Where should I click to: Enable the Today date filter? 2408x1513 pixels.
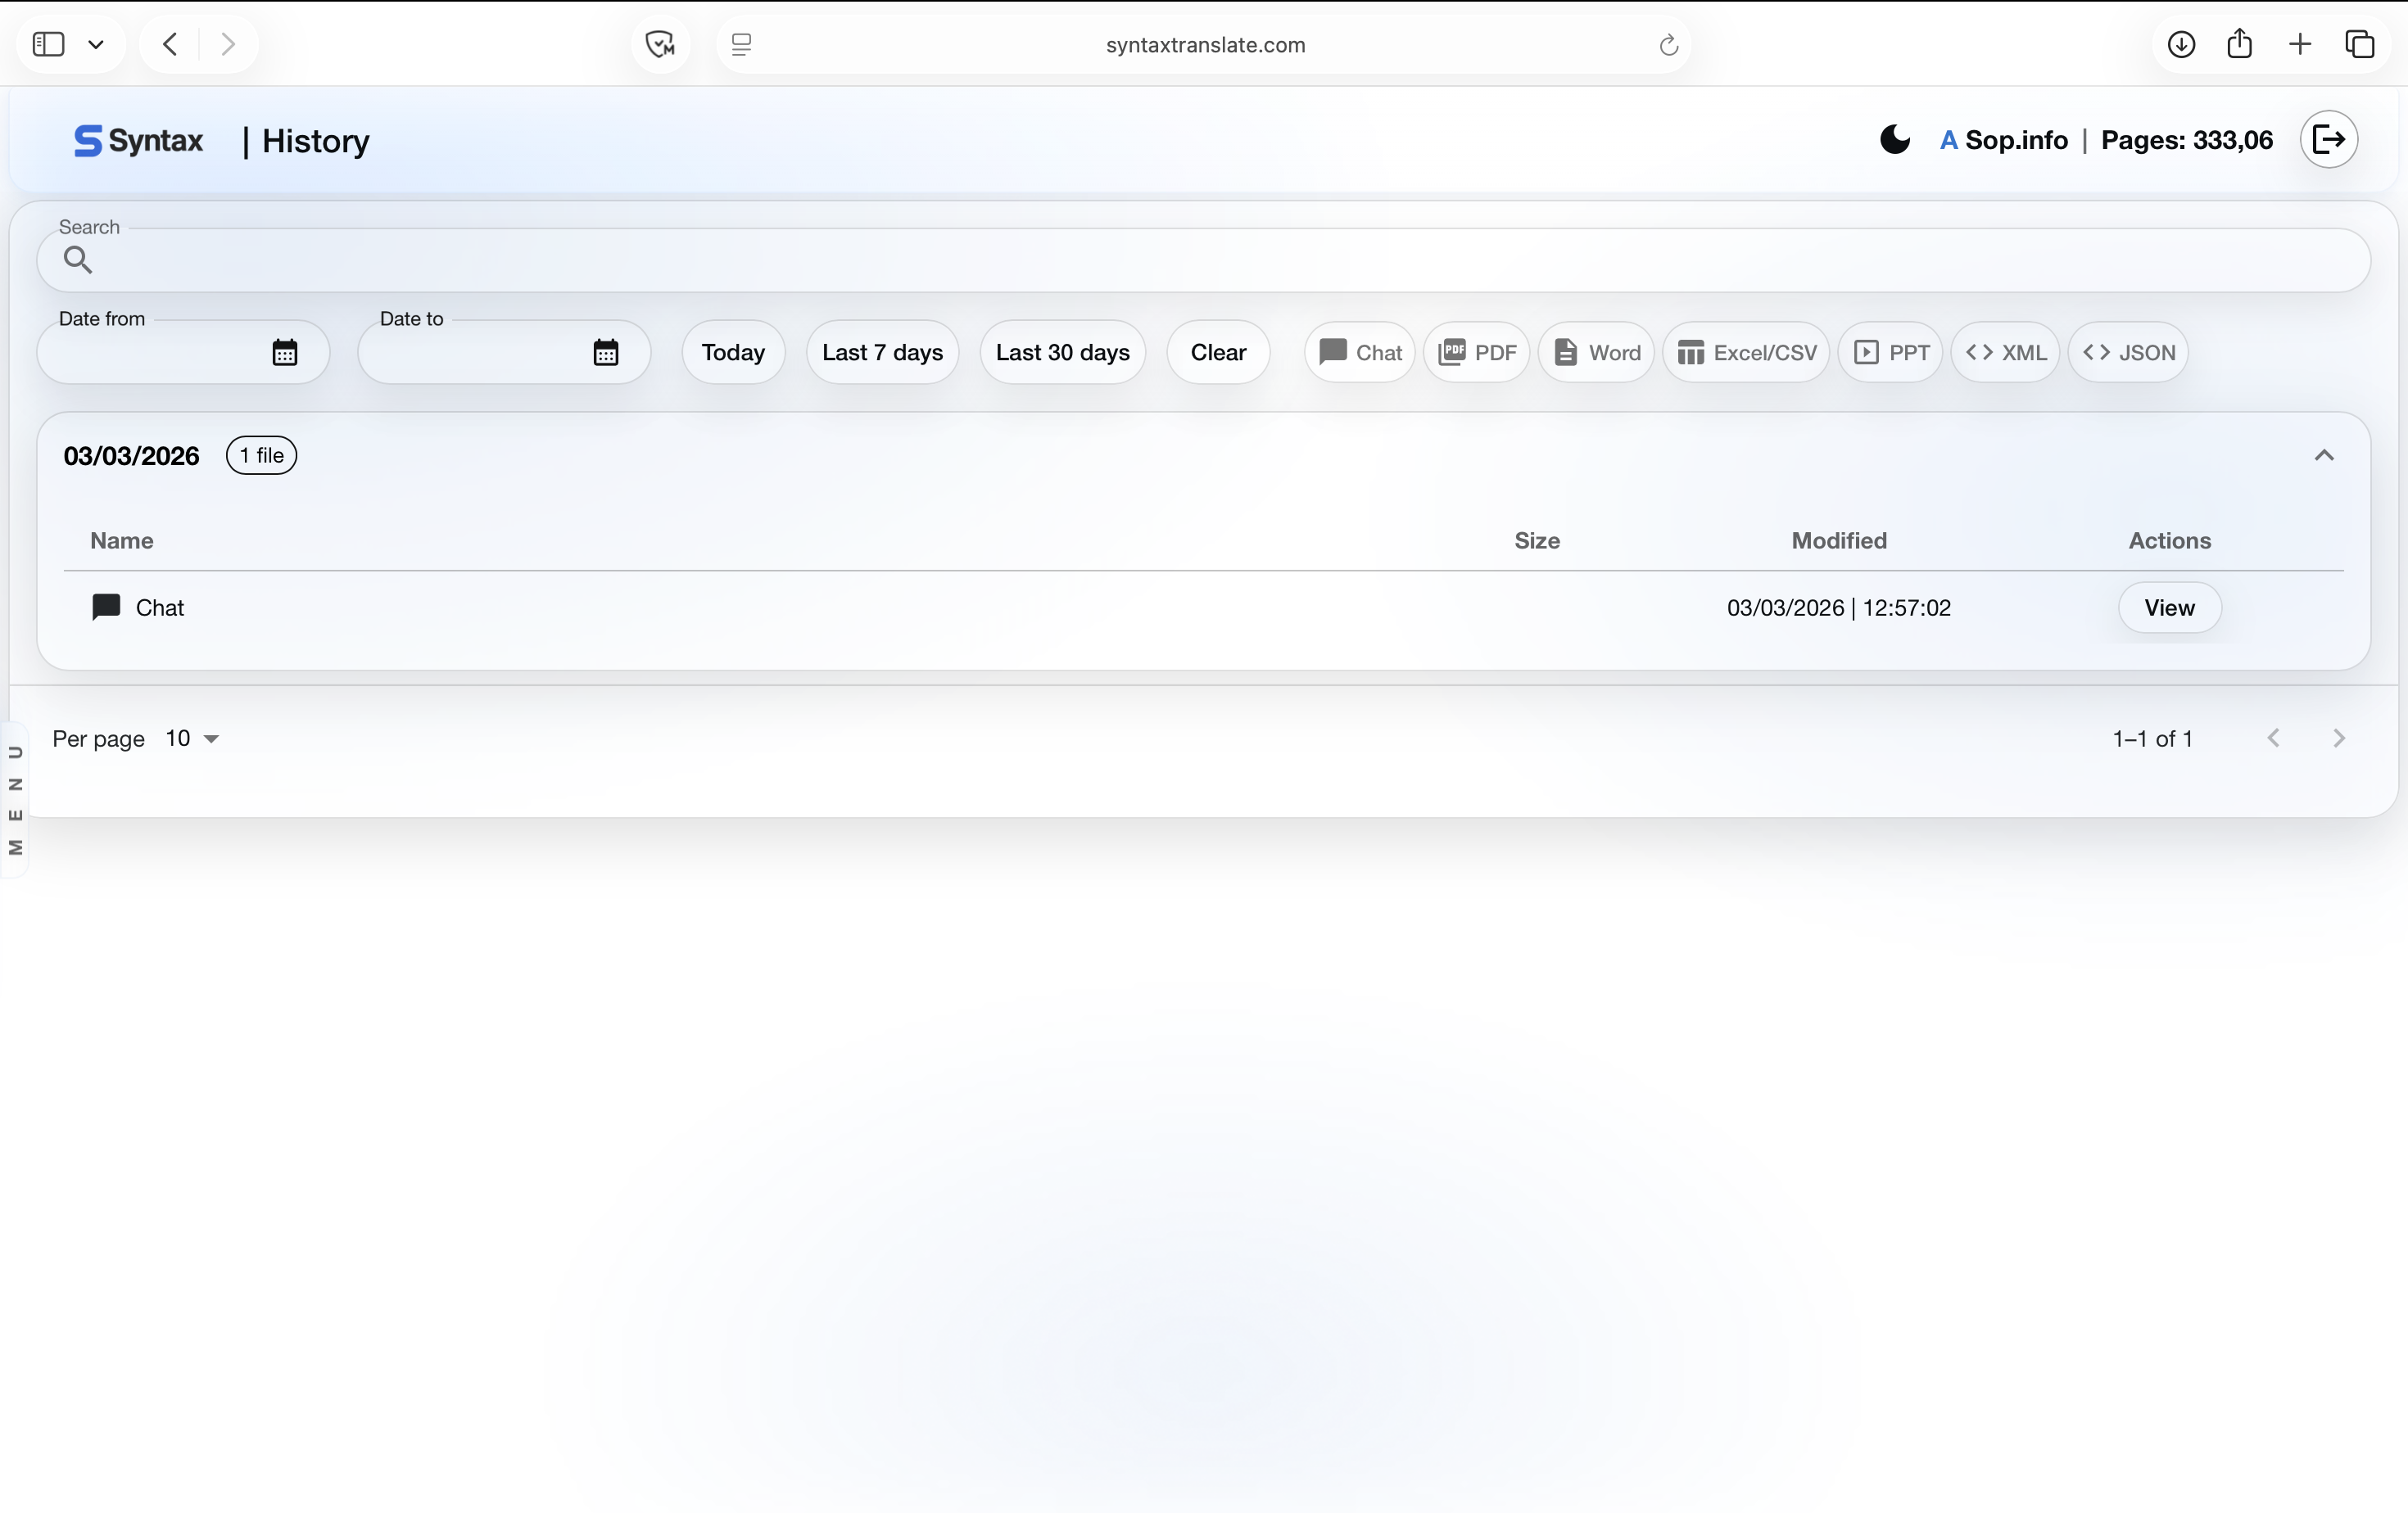pyautogui.click(x=732, y=352)
